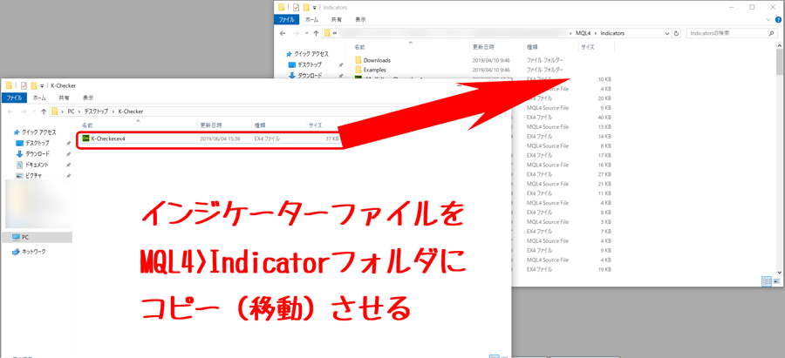
Task: Go forward in K-Checker window
Action: tap(24, 111)
